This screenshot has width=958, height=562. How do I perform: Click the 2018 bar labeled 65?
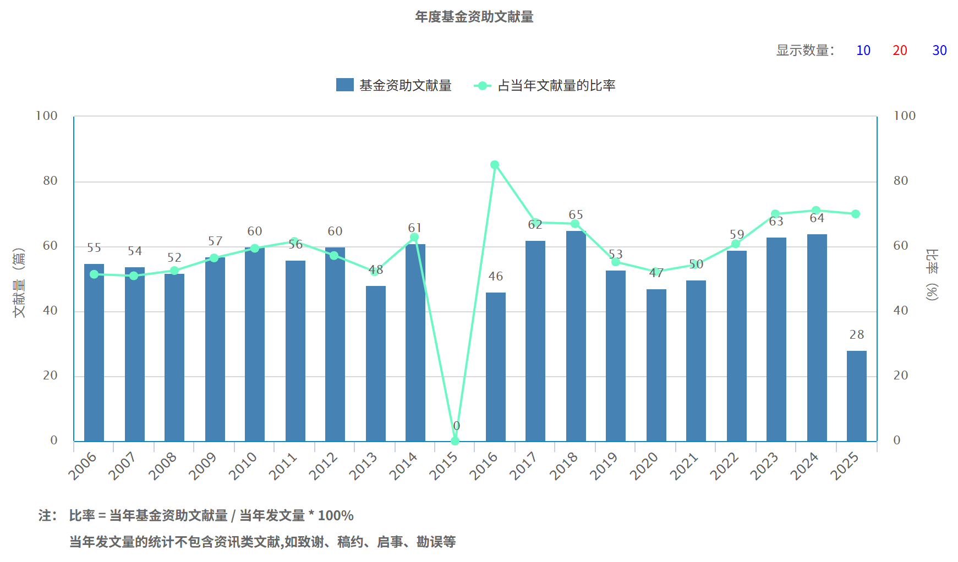click(576, 336)
